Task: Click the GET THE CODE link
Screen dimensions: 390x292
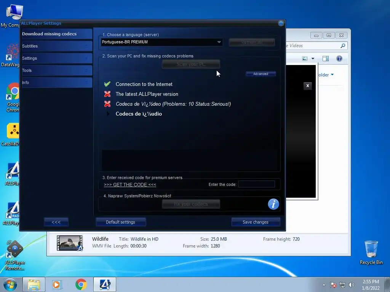Action: 130,185
